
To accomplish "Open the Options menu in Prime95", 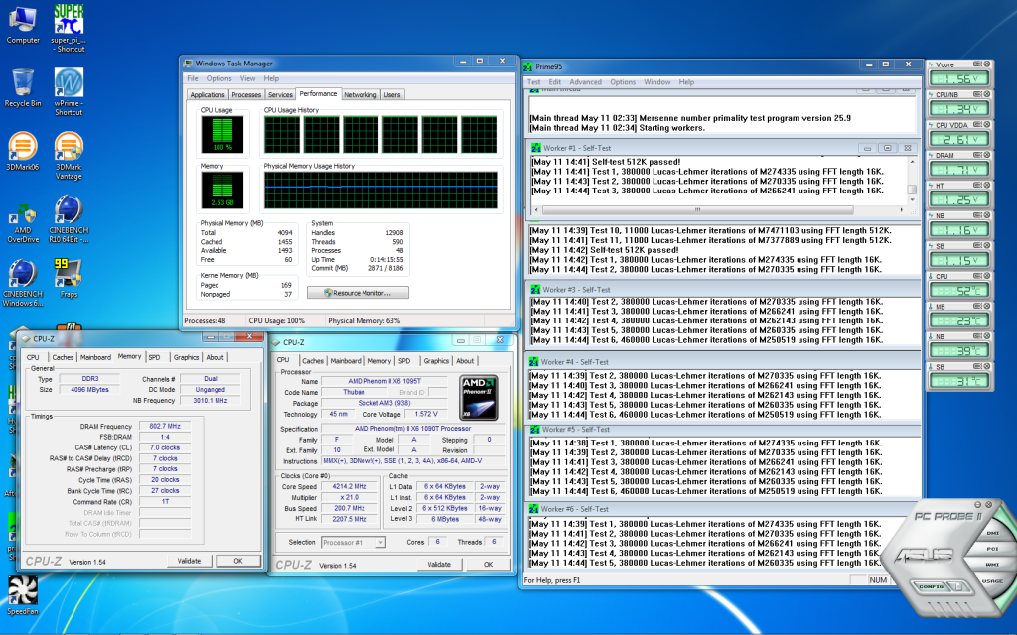I will [x=623, y=82].
